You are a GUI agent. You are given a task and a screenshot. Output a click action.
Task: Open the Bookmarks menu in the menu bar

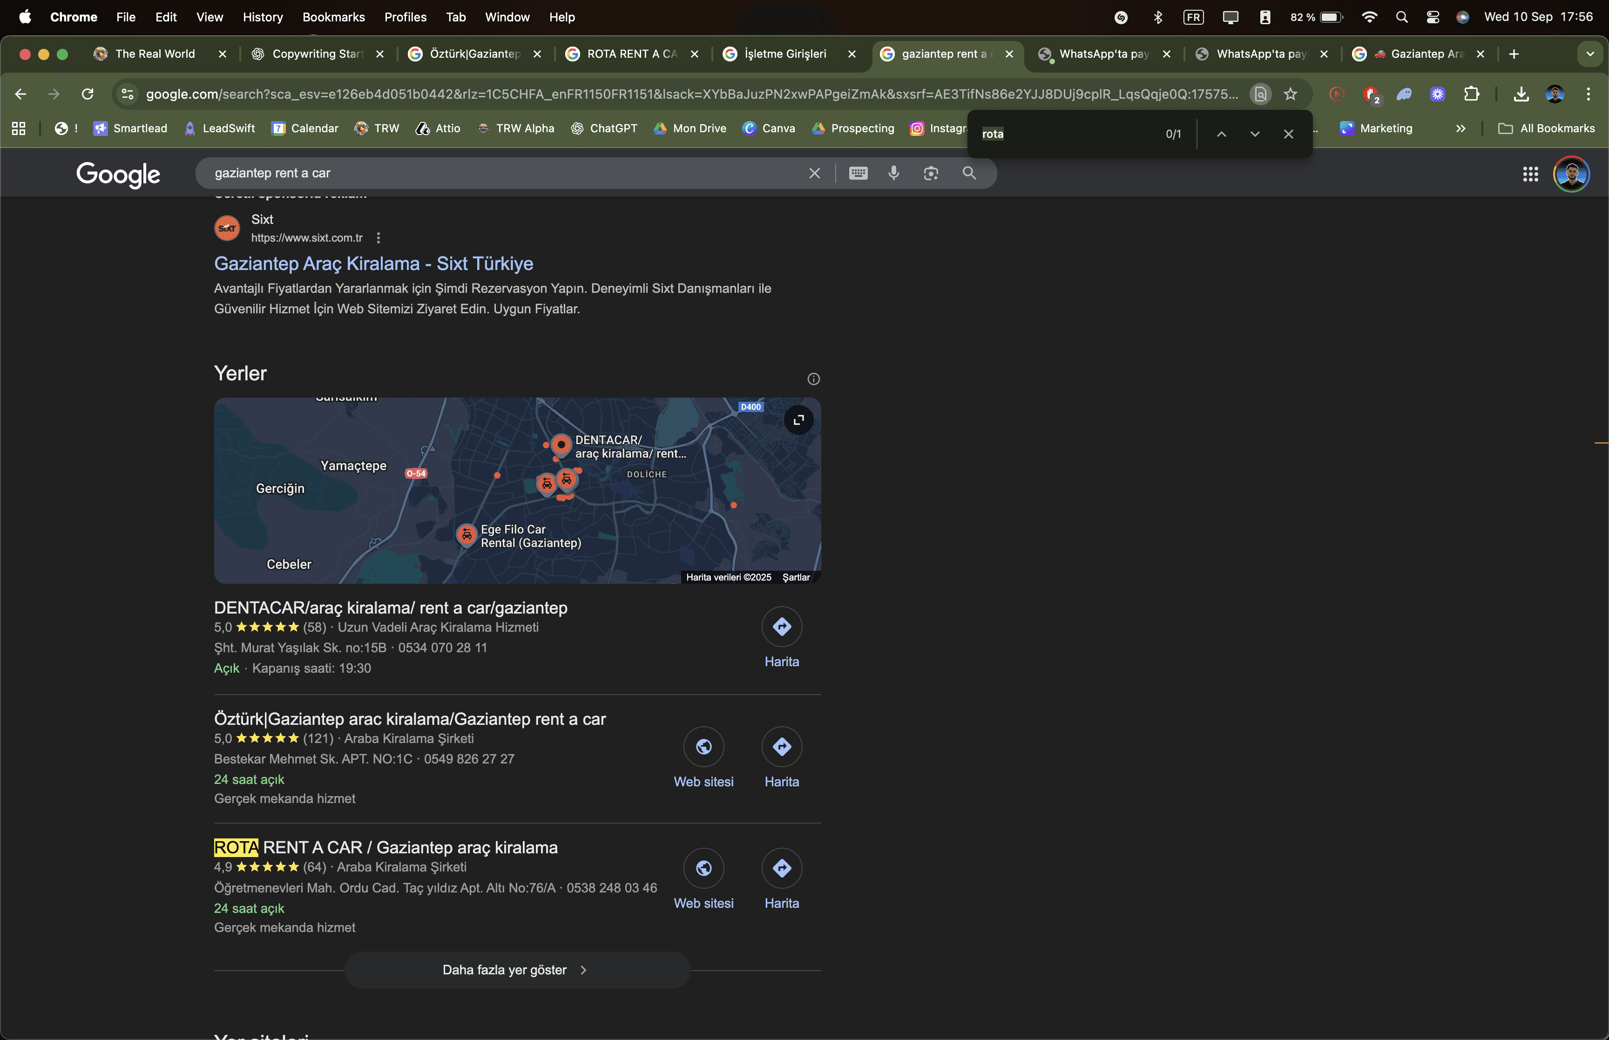click(x=333, y=17)
